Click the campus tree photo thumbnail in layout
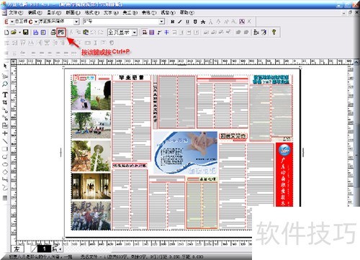This screenshot has width=360, height=260. (x=91, y=125)
